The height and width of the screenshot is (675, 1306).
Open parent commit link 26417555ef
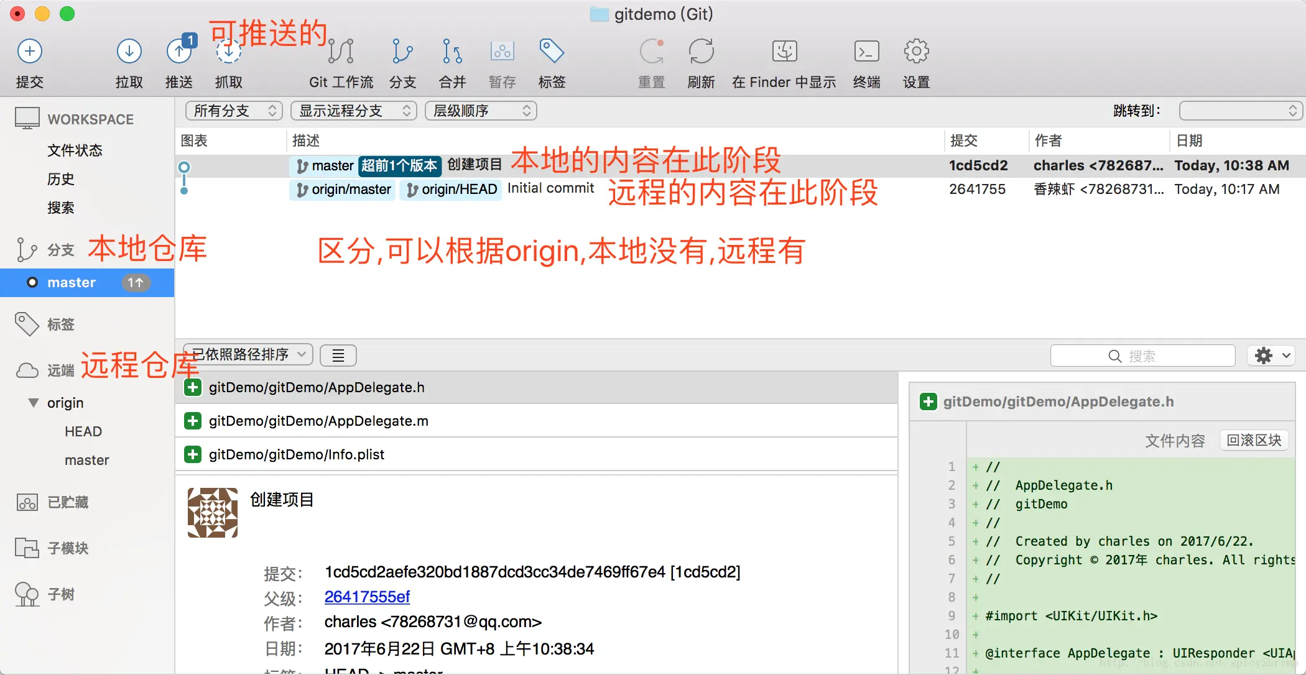pos(367,597)
